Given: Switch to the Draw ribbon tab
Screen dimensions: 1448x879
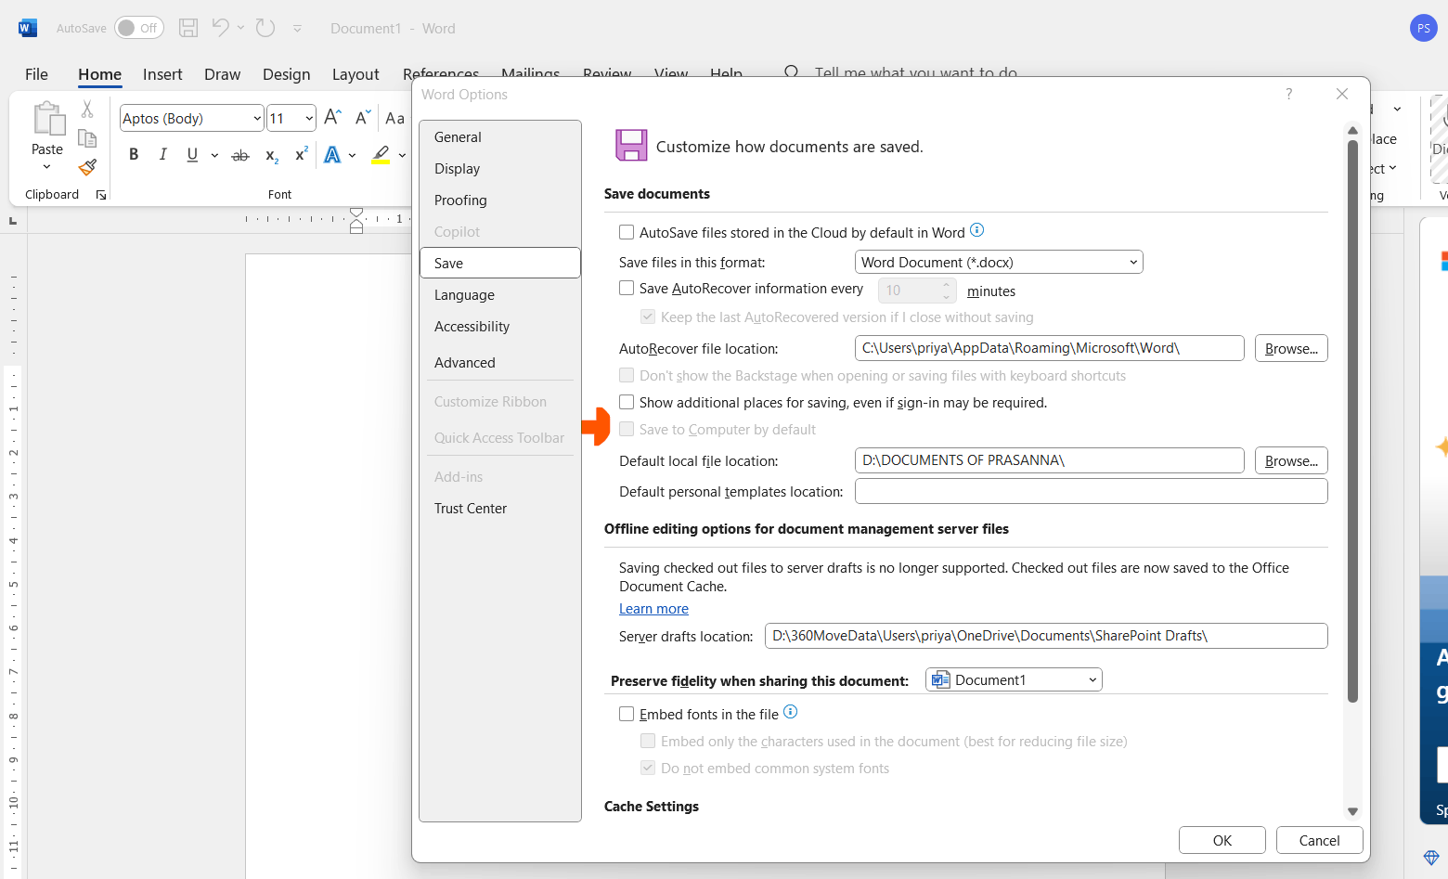Looking at the screenshot, I should (222, 74).
